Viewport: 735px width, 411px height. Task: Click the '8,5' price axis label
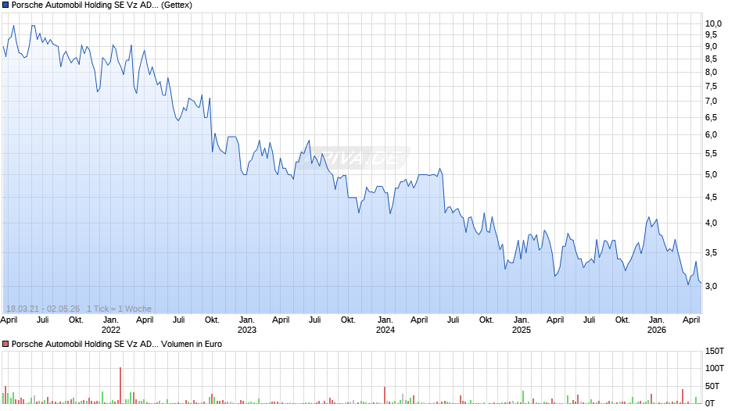(x=711, y=59)
